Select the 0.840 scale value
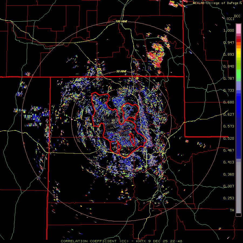Viewport: 243px width, 243px height. 229,66
